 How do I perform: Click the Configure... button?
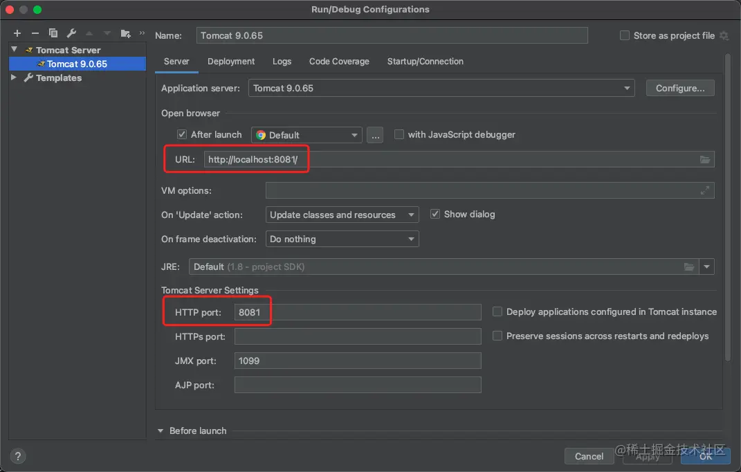680,88
